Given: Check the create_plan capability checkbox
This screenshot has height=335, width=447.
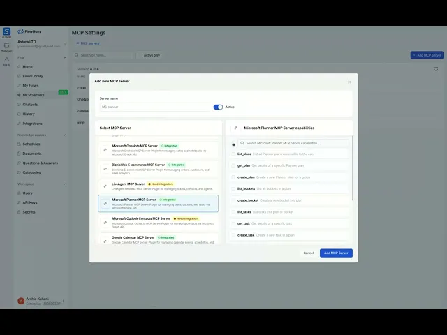Looking at the screenshot, I should click(x=233, y=177).
